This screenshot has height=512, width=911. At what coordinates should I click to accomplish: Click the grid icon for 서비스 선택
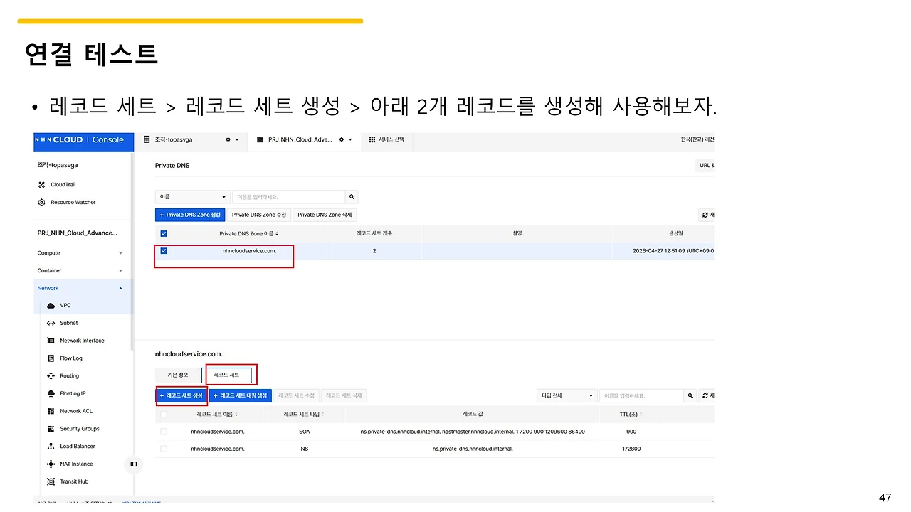tap(372, 139)
